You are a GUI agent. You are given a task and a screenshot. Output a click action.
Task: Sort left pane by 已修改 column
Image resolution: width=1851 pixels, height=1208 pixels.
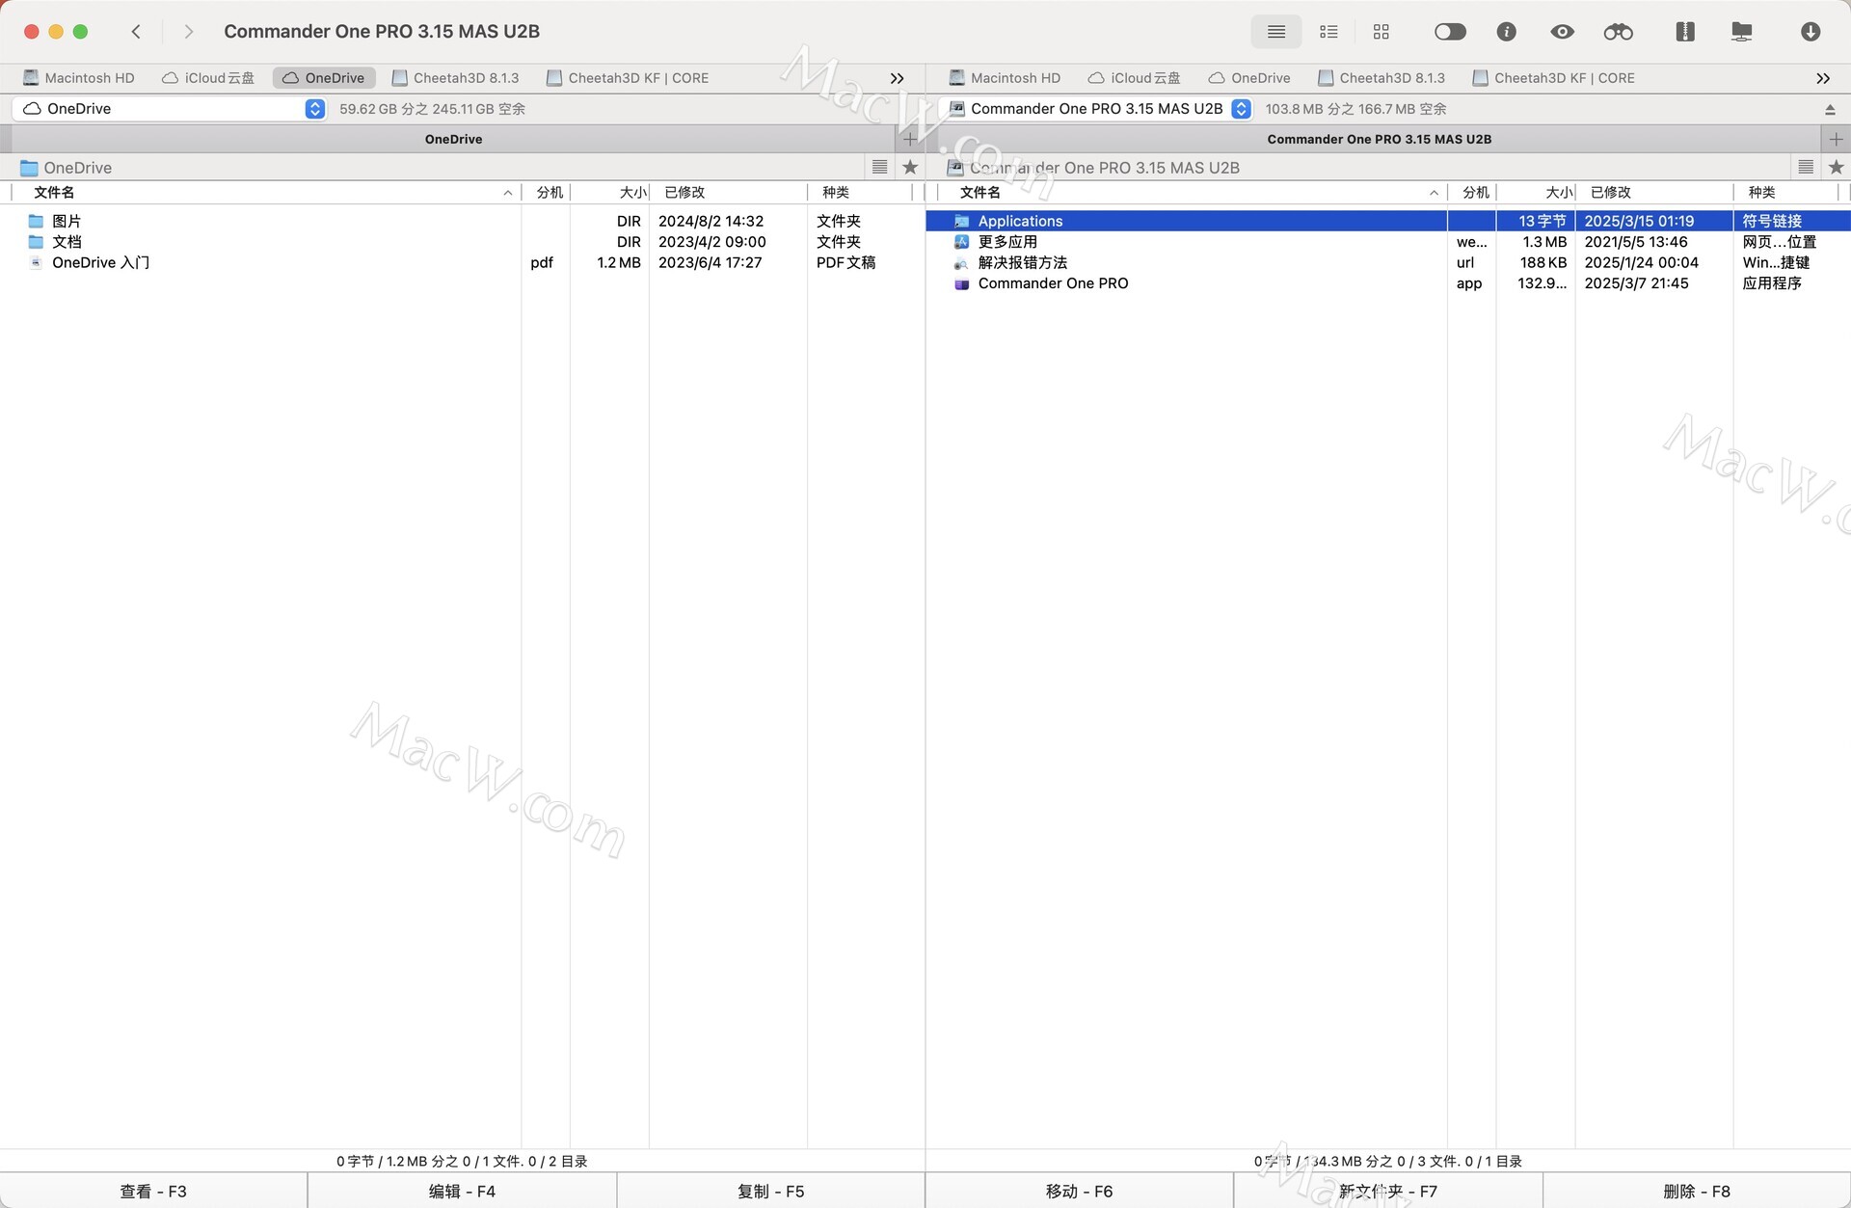click(728, 193)
